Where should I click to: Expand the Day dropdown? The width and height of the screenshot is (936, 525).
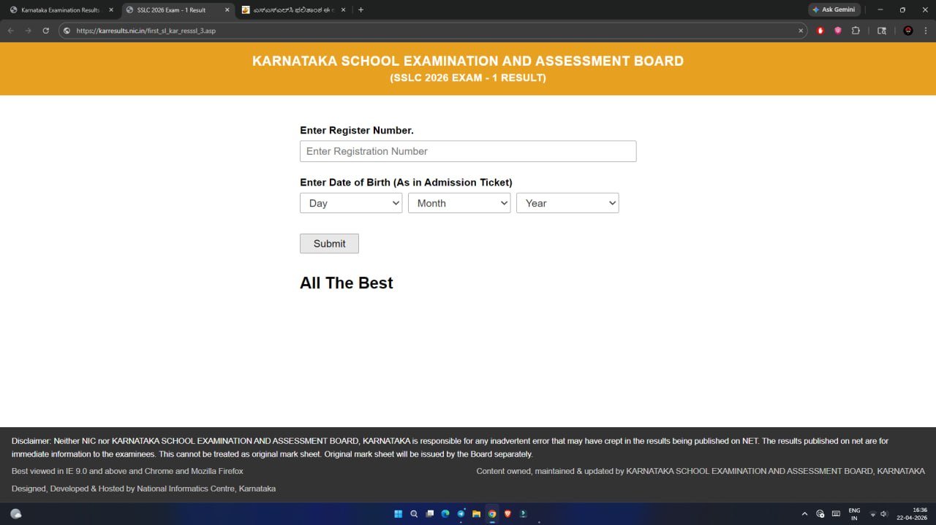(351, 203)
